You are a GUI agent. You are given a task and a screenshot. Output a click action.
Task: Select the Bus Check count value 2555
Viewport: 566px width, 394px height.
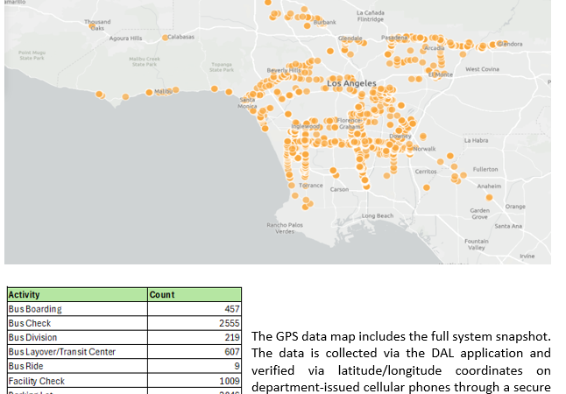click(227, 323)
